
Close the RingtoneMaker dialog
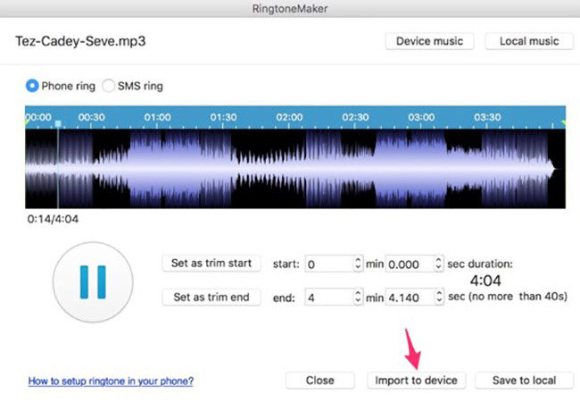[x=319, y=380]
